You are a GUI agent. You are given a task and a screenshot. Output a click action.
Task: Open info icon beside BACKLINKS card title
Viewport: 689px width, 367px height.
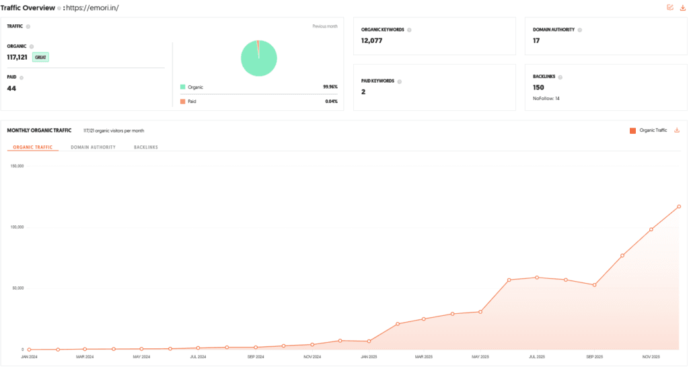(560, 77)
